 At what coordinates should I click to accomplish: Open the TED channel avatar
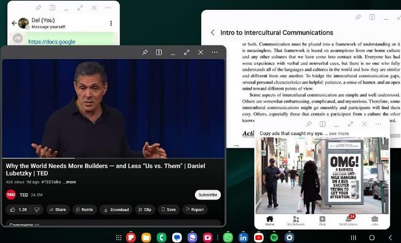10,195
